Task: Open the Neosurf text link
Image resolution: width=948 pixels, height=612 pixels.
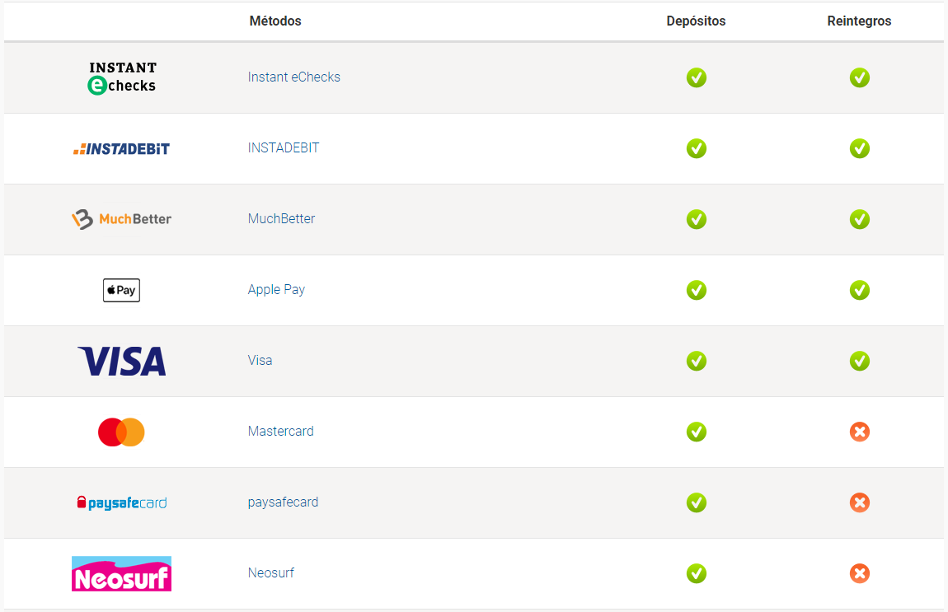Action: (x=270, y=573)
